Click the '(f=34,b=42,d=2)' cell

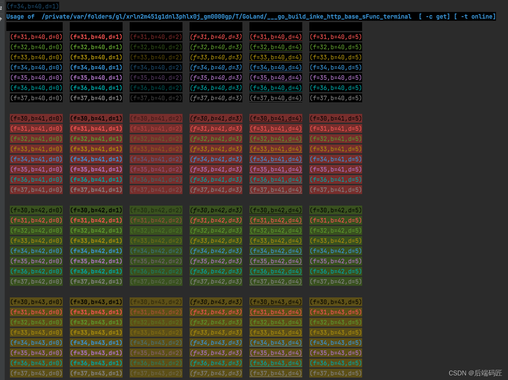pos(156,251)
